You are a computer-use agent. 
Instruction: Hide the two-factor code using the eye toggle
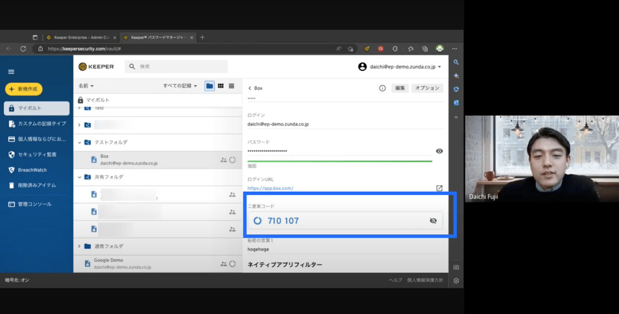click(x=433, y=220)
